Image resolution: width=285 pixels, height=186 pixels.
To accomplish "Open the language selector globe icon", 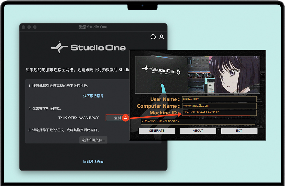I will [153, 37].
